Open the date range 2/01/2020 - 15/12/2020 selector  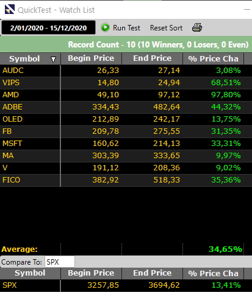(48, 27)
